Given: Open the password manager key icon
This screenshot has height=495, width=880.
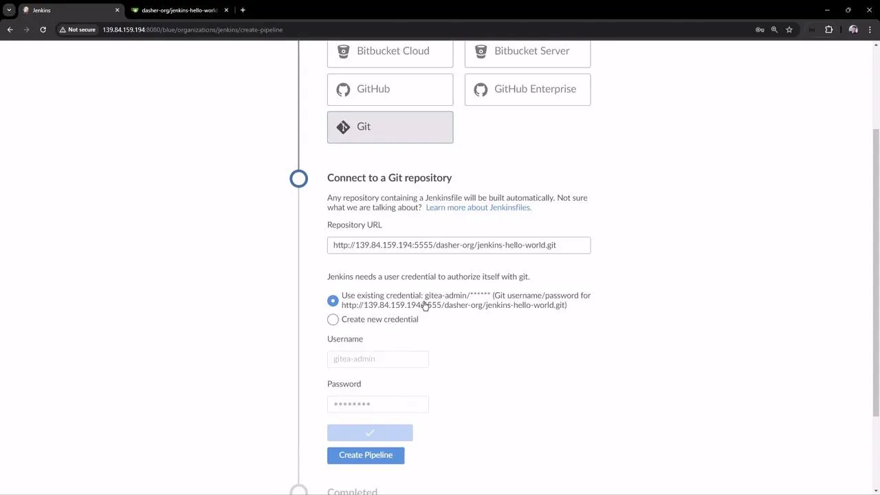Looking at the screenshot, I should pos(759,30).
